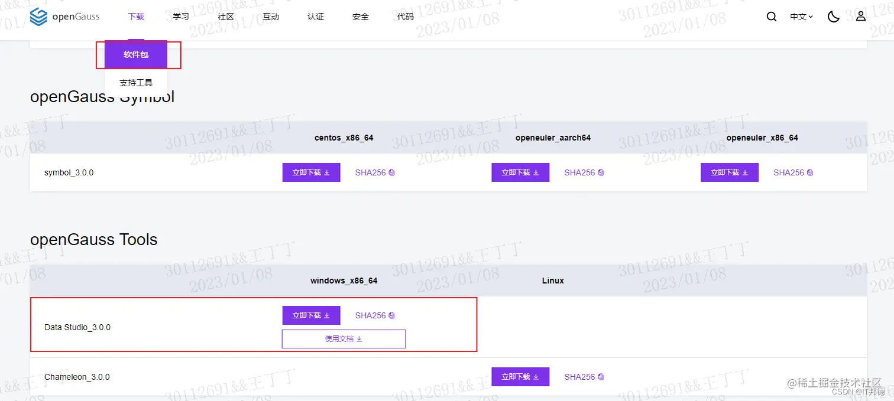Open the search magnifier icon

772,17
